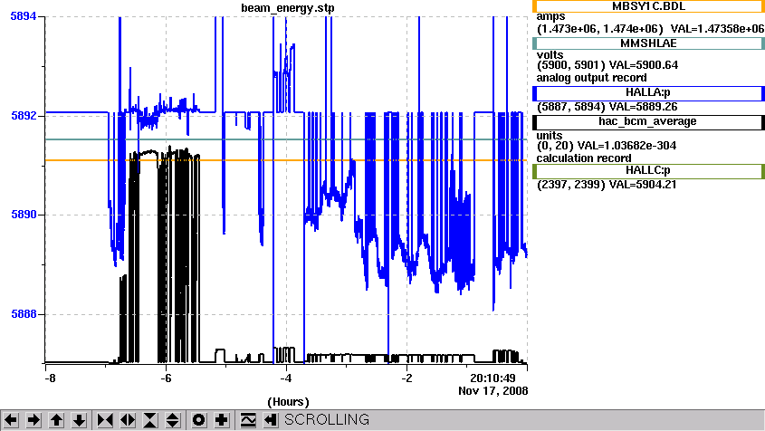Viewport: 765px width, 431px height.
Task: Zoom out horizontally with outward triangles icon
Action: click(x=128, y=420)
